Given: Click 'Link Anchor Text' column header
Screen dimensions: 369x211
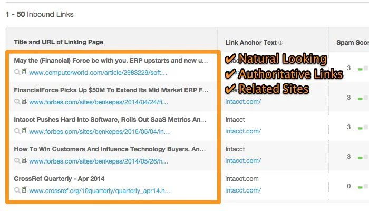Looking at the screenshot, I should click(x=251, y=43).
